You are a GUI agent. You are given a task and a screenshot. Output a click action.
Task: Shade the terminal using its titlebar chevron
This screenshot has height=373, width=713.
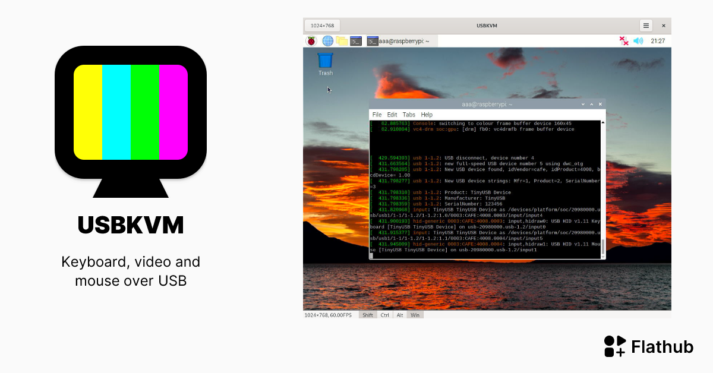click(x=582, y=103)
